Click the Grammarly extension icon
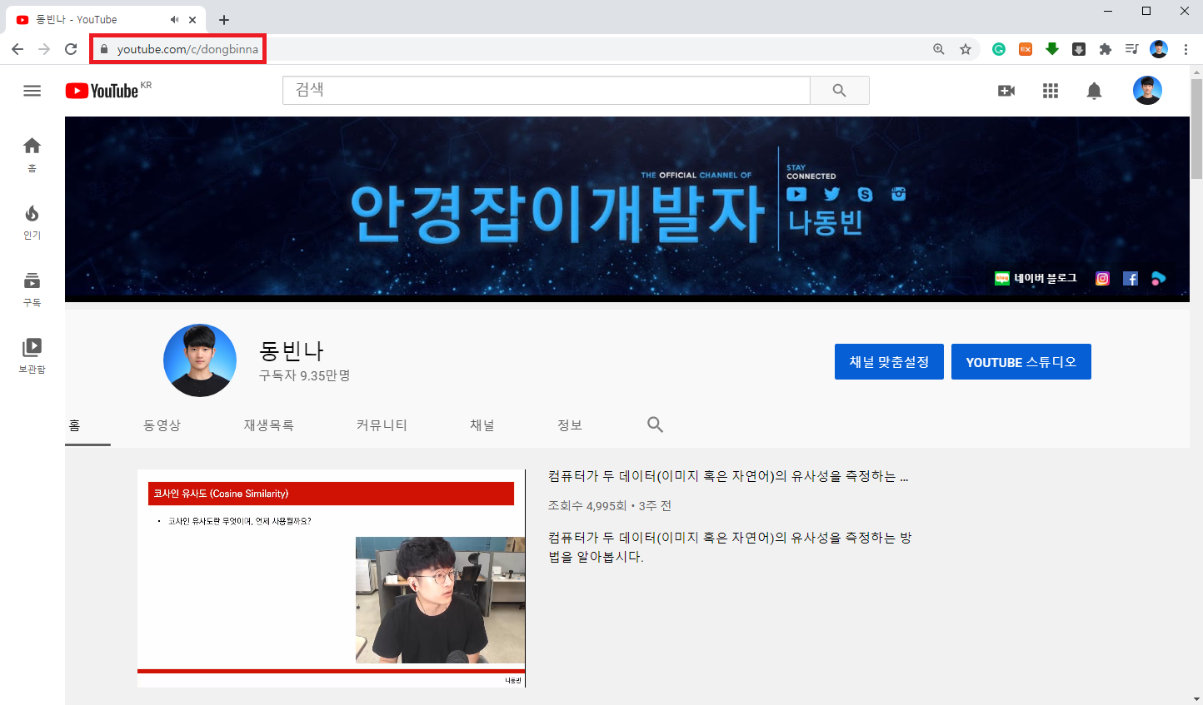 pyautogui.click(x=999, y=49)
